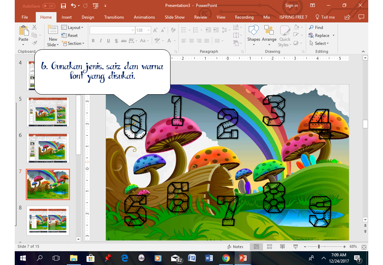The width and height of the screenshot is (383, 265).
Task: Click Decrease List Level indent icon
Action: click(x=208, y=30)
